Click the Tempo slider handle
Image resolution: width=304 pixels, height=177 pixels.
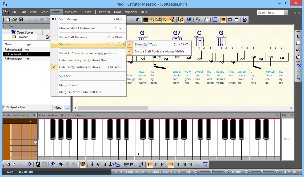click(x=262, y=171)
